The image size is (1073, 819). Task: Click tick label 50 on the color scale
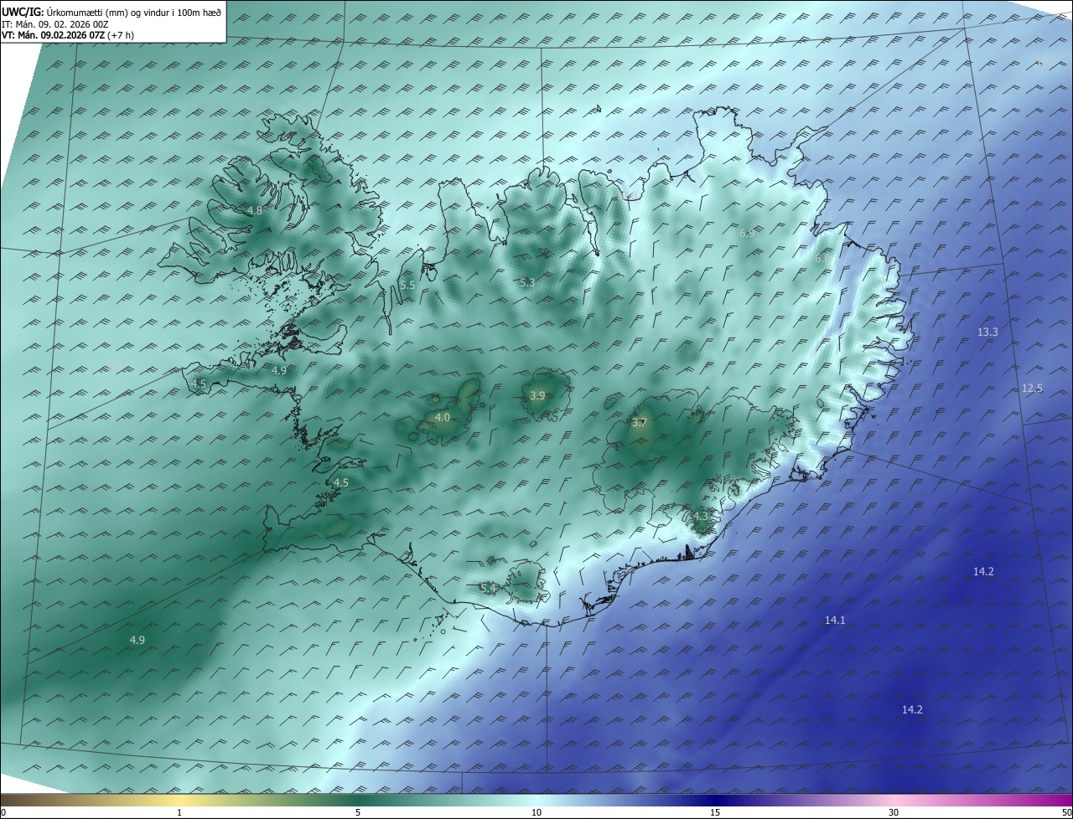(1066, 812)
